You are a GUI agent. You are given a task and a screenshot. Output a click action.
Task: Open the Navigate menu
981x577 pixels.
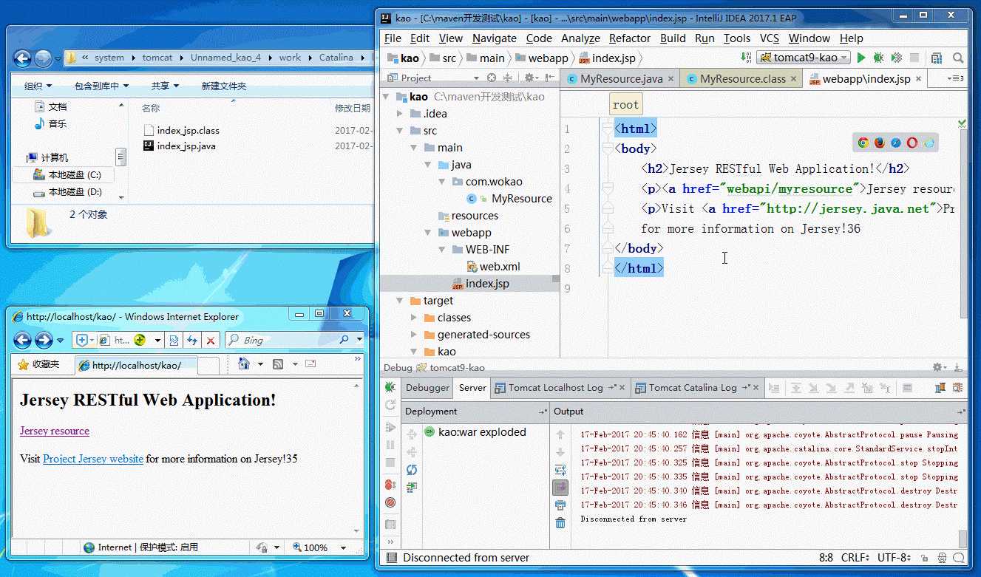click(x=495, y=38)
